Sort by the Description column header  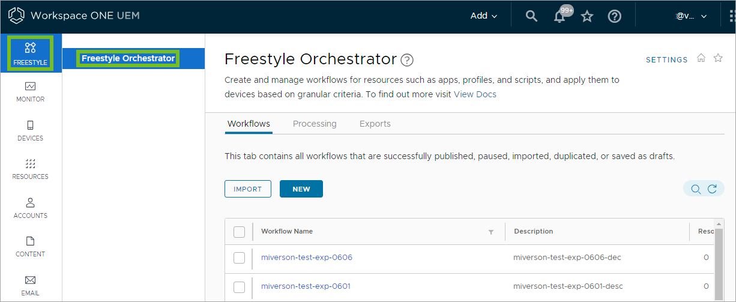click(534, 232)
